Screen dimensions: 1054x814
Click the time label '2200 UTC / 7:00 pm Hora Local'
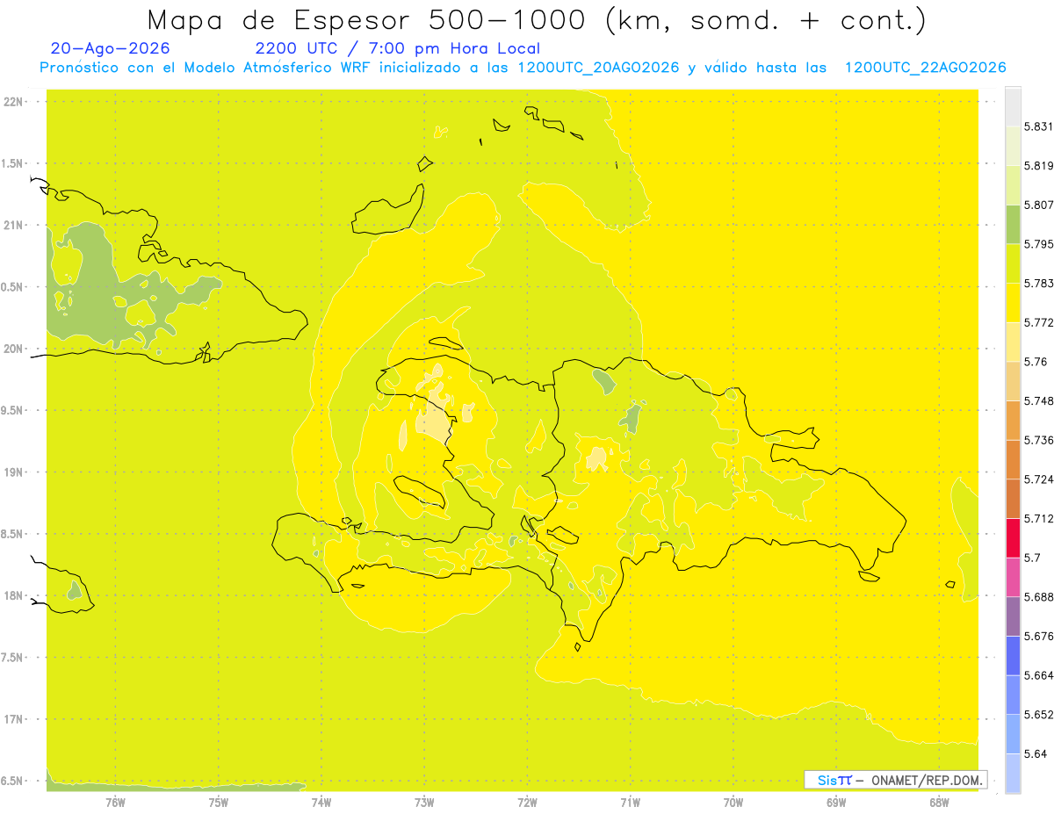[398, 49]
